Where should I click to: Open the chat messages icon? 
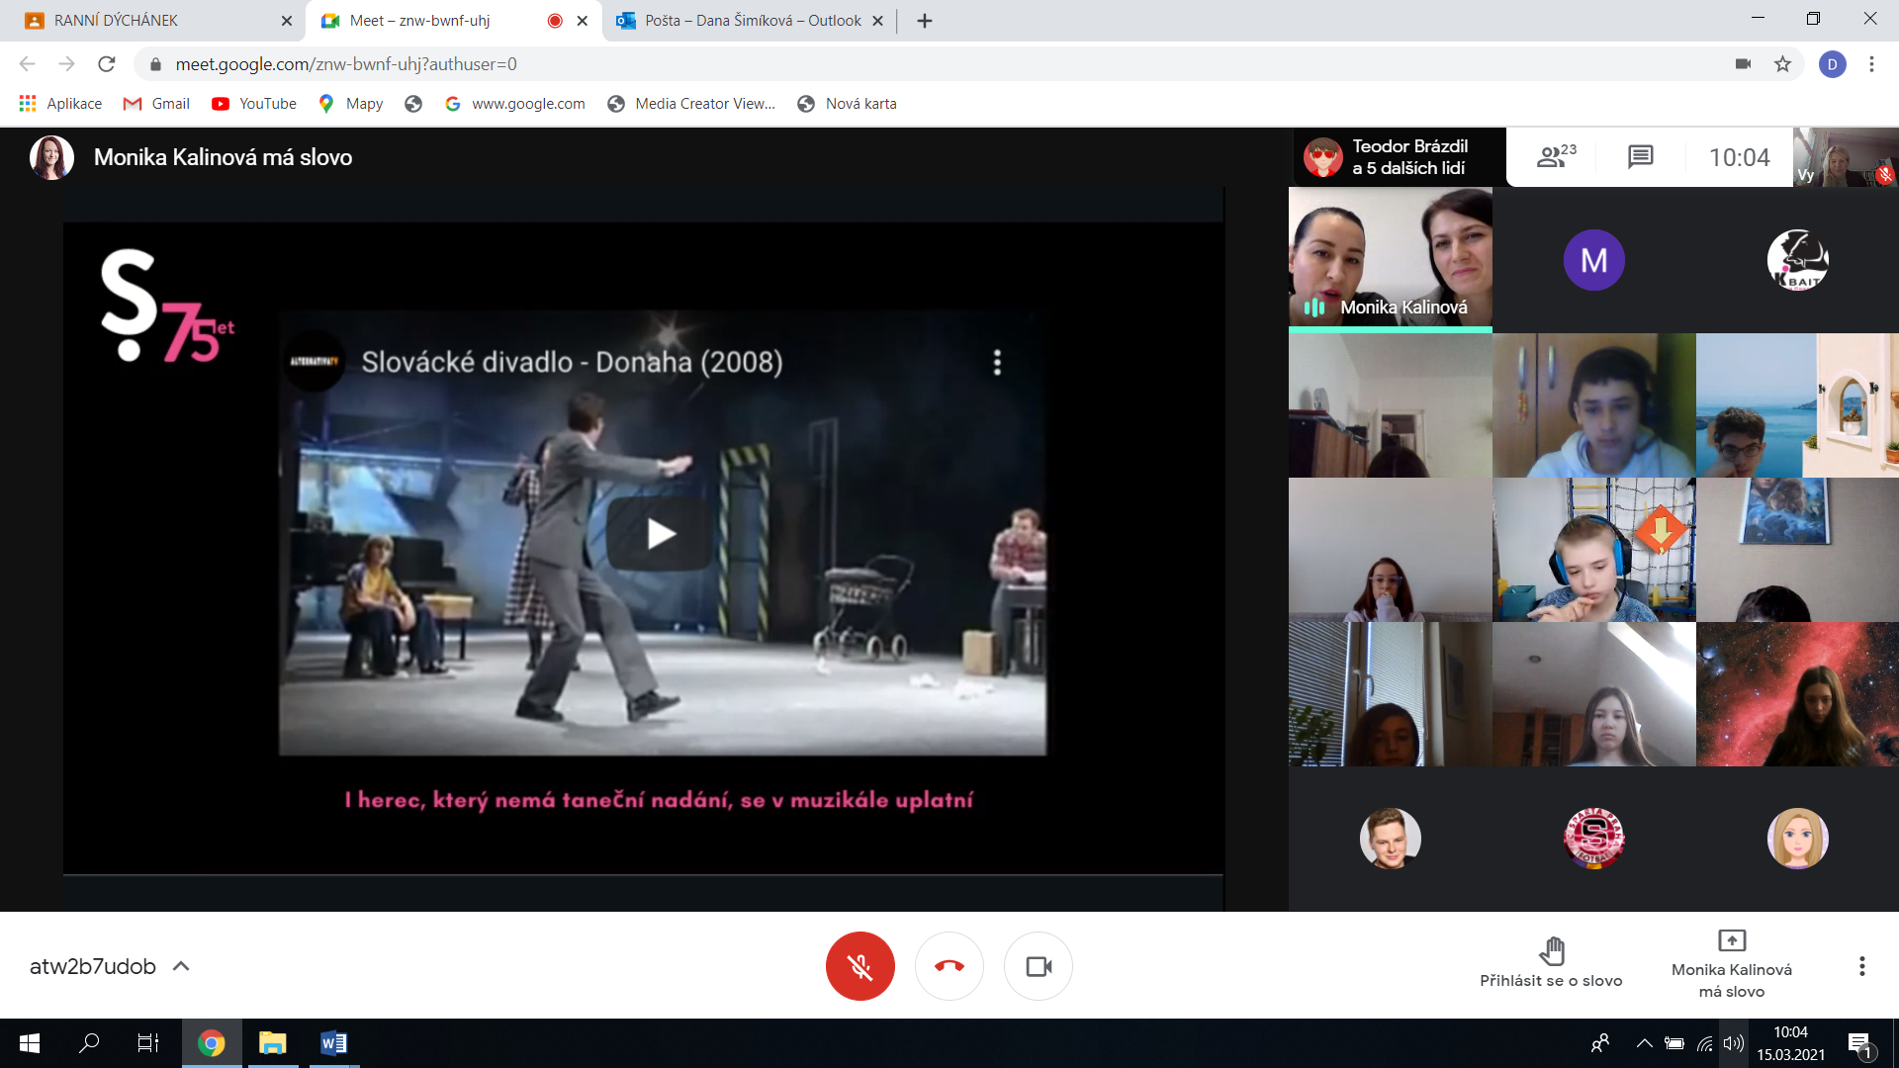[1640, 156]
